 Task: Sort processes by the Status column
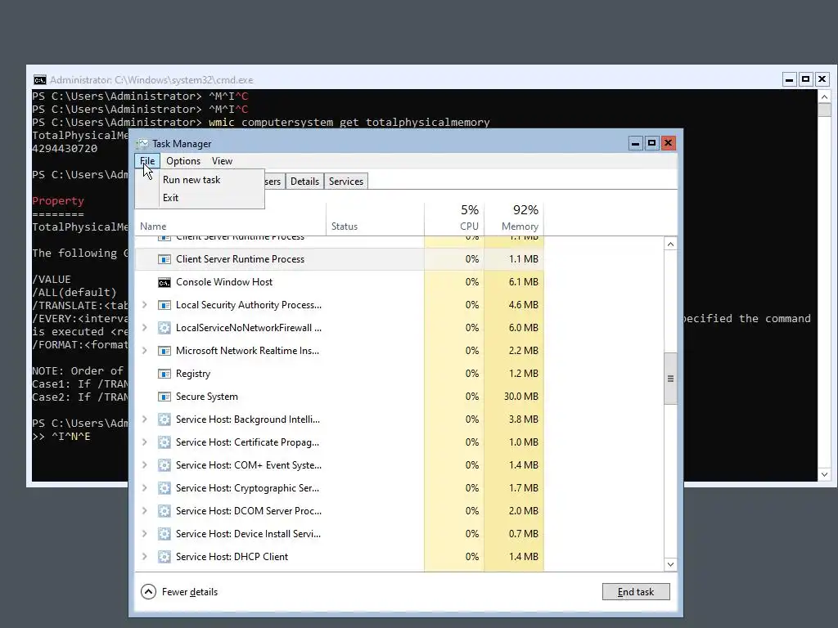[x=375, y=219]
